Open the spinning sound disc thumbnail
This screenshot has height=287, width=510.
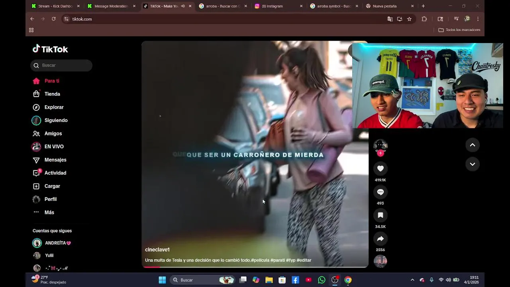(381, 261)
